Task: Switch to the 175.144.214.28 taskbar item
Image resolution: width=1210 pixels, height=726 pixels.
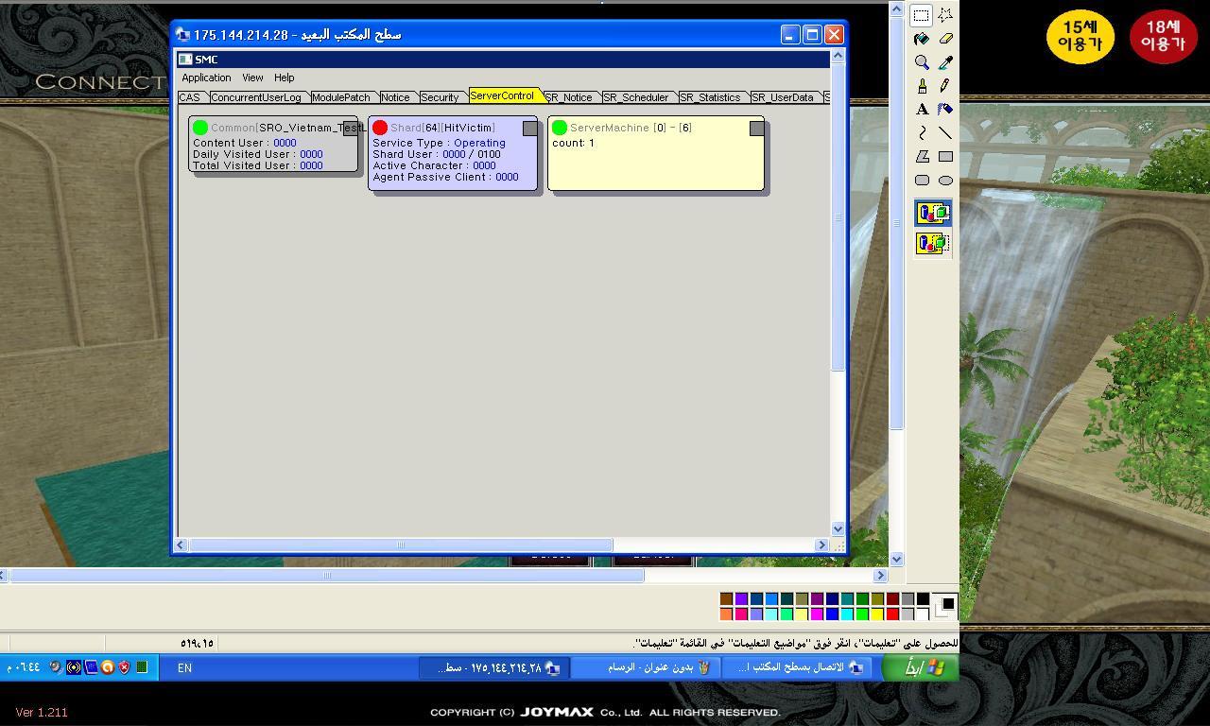Action: tap(494, 667)
